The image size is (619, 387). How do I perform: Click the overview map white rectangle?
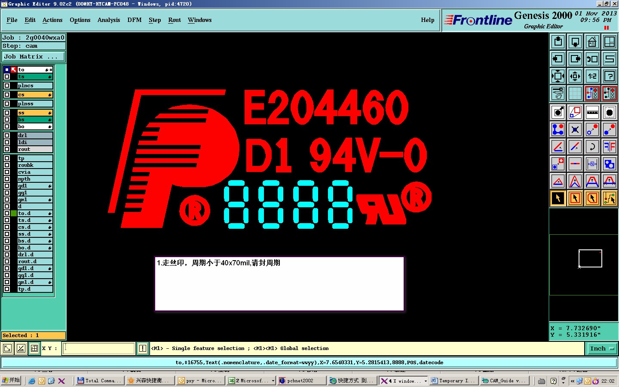pos(590,258)
